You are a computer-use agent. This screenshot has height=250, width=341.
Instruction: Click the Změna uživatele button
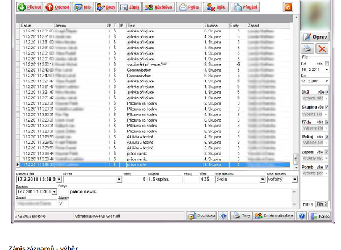[274, 216]
